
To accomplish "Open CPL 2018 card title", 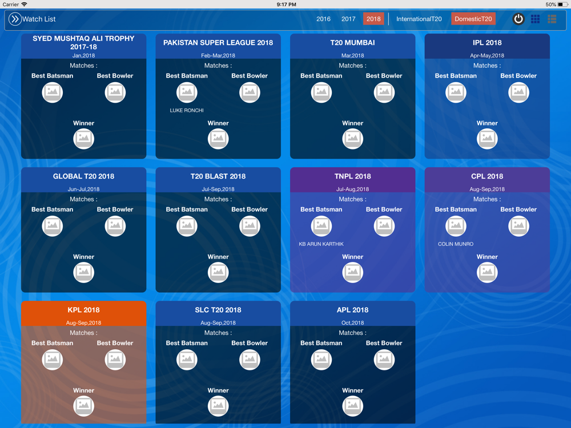I will [487, 176].
